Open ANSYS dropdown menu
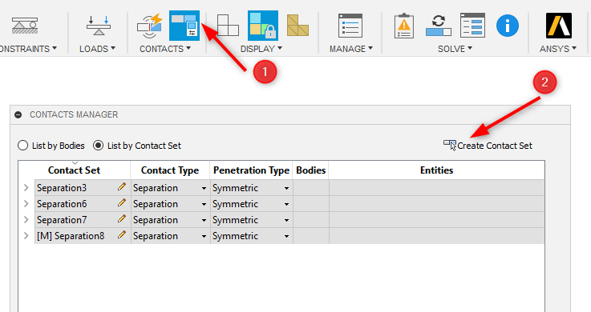591x312 pixels. [x=558, y=49]
